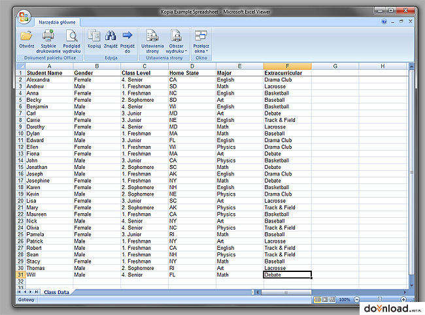Click the Gotowy status bar text
425x315 pixels.
pyautogui.click(x=26, y=299)
